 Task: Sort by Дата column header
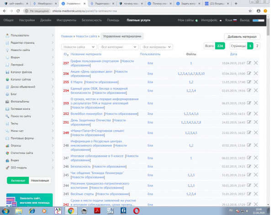pos(233,54)
